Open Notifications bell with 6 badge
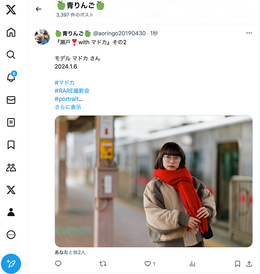Screen dimensions: 260x274 [11, 76]
